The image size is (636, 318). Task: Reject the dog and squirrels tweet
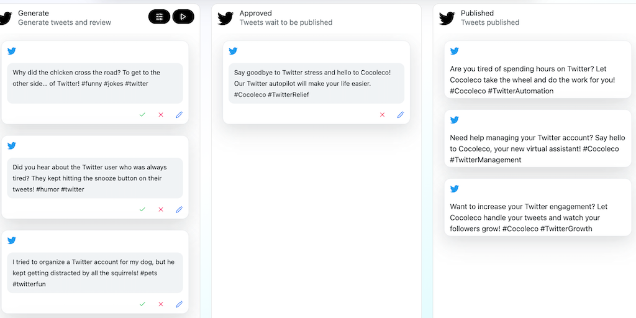click(x=161, y=304)
